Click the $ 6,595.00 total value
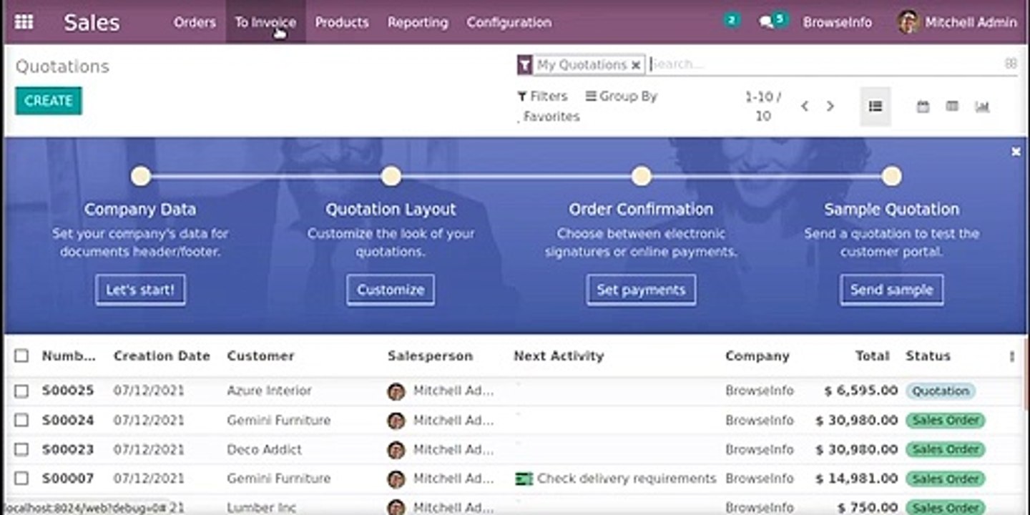The width and height of the screenshot is (1030, 515). [x=860, y=391]
